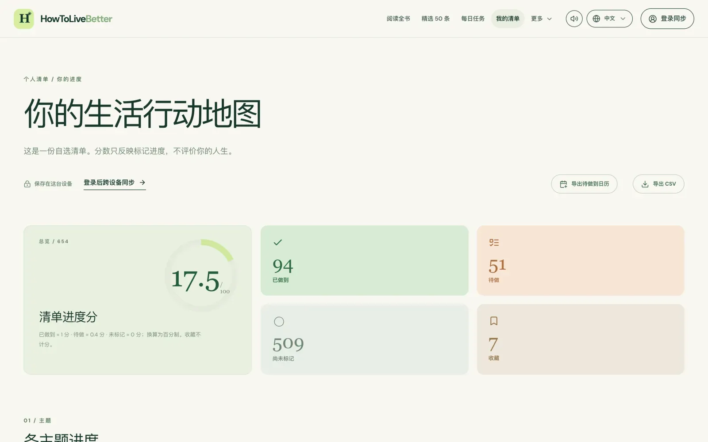Open 阅读全书 in the navigation
Screen dimensions: 708x442
(x=398, y=19)
